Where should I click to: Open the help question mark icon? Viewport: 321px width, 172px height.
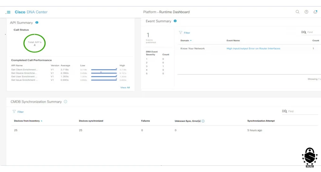pos(306,12)
